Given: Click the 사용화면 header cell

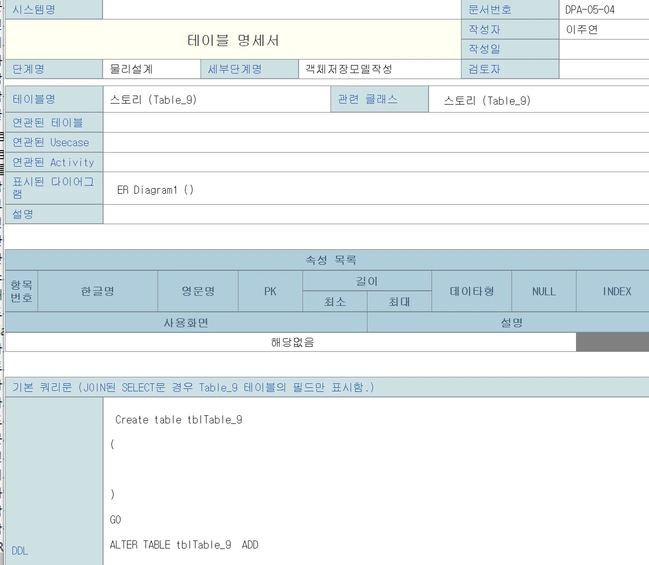Looking at the screenshot, I should 186,322.
